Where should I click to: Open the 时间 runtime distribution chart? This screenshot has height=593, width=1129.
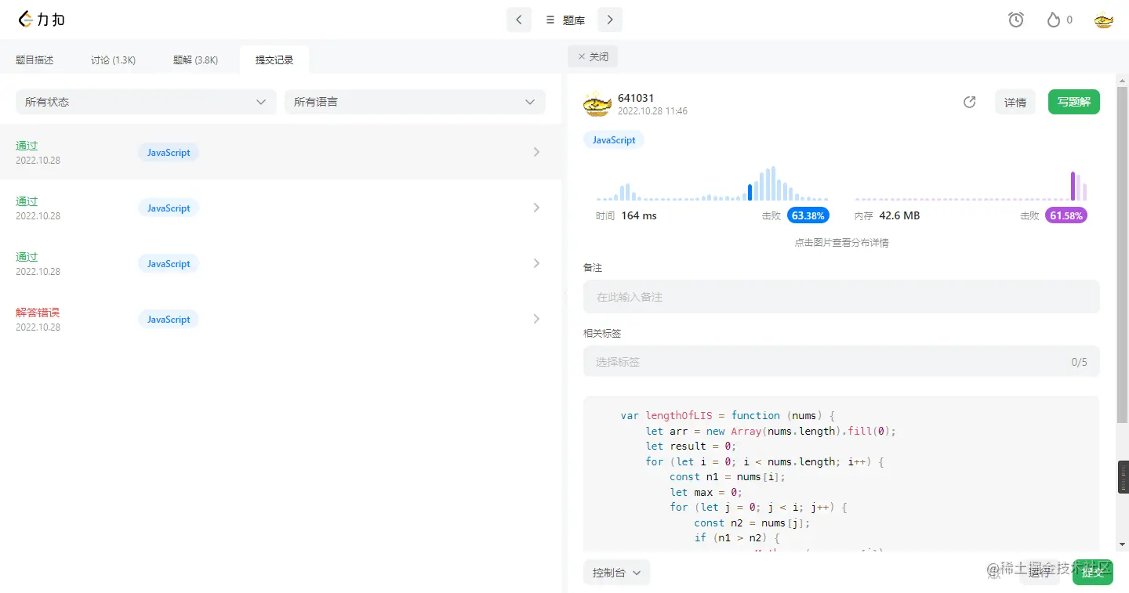pos(712,184)
